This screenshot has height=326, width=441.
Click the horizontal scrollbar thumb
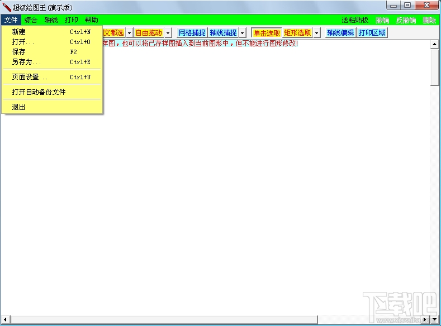pyautogui.click(x=164, y=319)
